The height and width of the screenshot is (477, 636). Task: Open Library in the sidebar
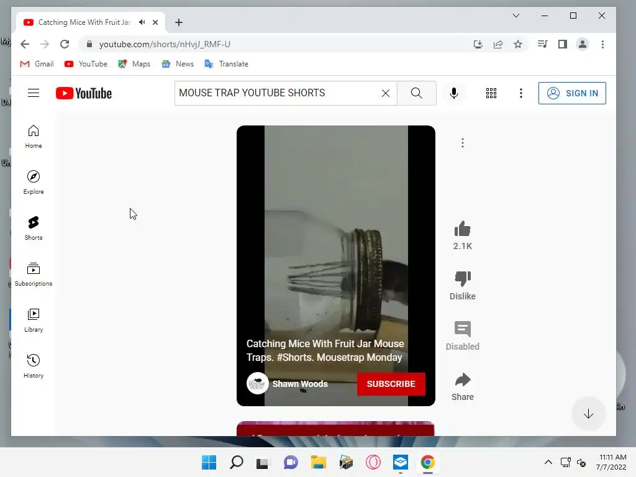coord(34,320)
